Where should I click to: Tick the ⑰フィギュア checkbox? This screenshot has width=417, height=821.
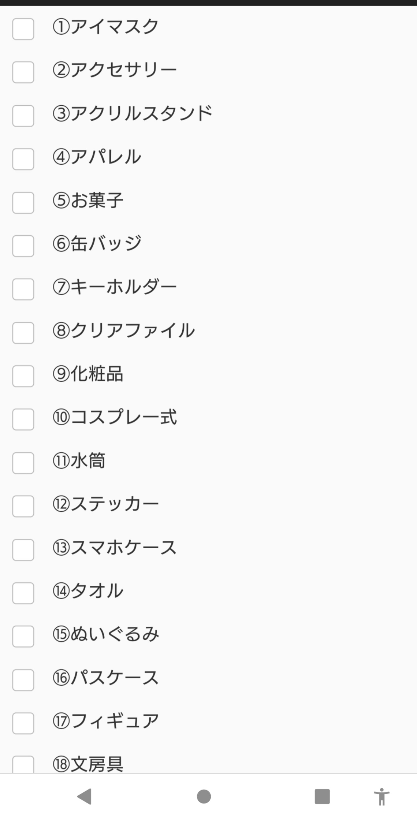[x=23, y=724]
